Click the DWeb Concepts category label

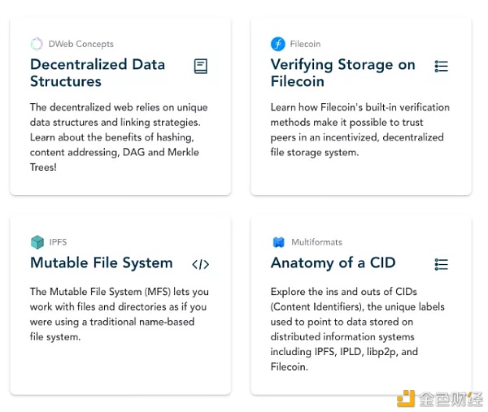(x=81, y=44)
